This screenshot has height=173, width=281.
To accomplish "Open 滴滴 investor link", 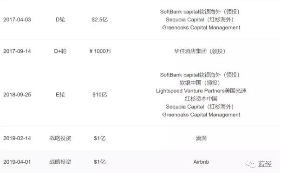I will click(x=201, y=138).
